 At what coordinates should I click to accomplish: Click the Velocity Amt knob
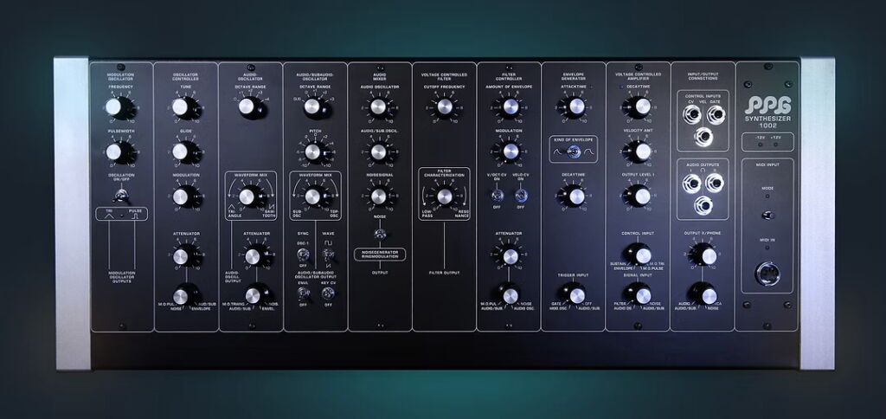point(639,151)
